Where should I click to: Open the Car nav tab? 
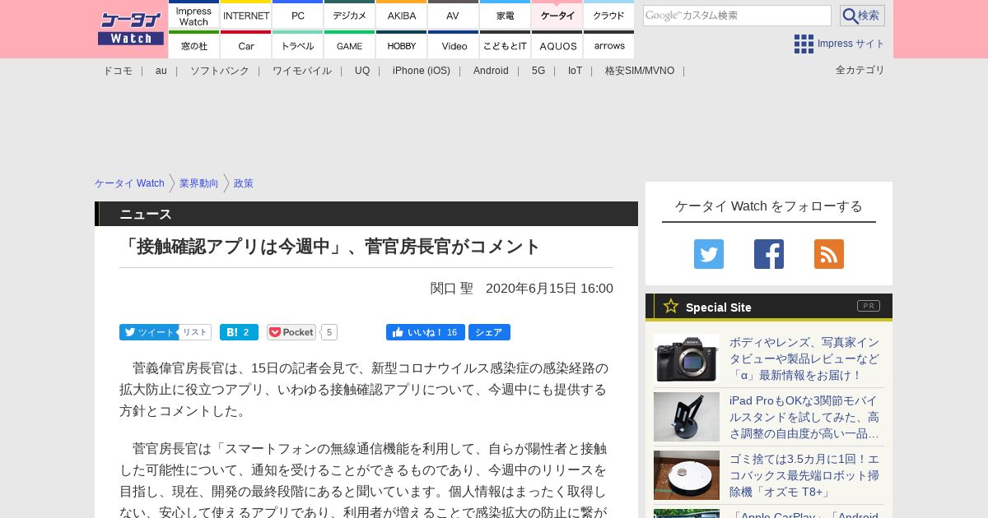tap(246, 45)
